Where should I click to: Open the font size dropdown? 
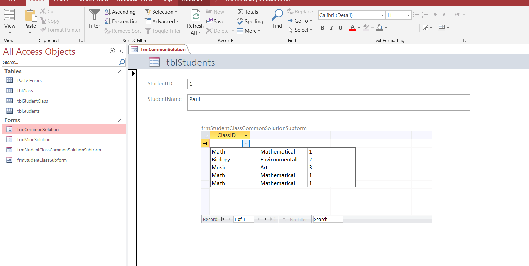click(x=408, y=15)
